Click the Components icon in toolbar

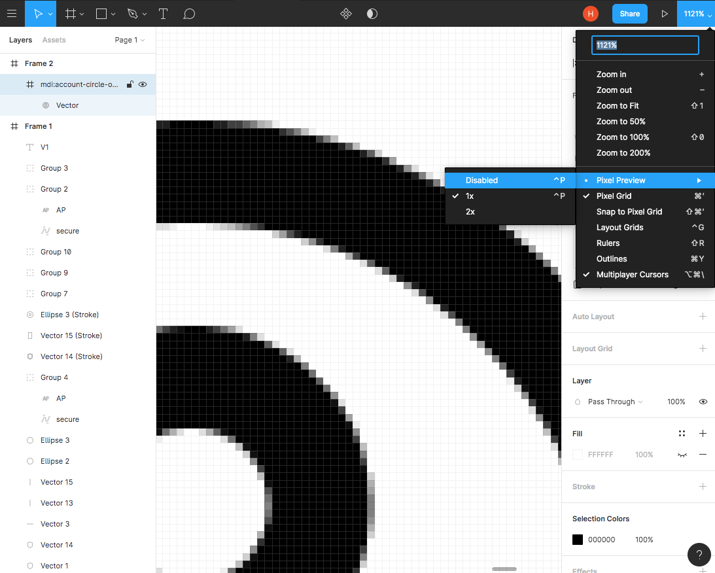click(346, 13)
